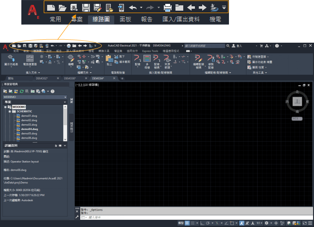The image size is (314, 227).
Task: Open the Edit Wire Number (編輯配線號碼) tool
Action: tap(198, 62)
